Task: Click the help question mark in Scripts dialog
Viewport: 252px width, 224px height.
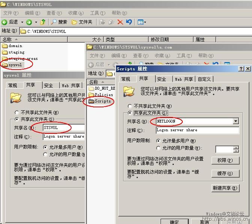Action: tap(241, 69)
